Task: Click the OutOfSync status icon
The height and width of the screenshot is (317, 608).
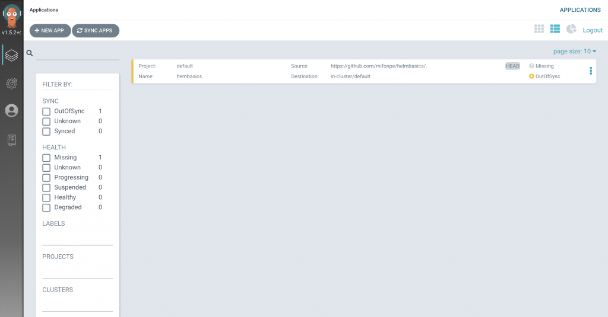Action: (x=531, y=76)
